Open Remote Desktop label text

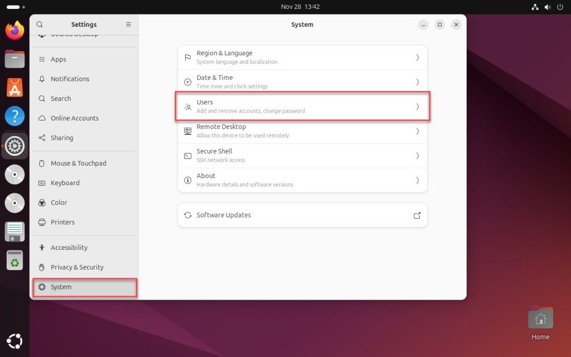click(x=221, y=127)
